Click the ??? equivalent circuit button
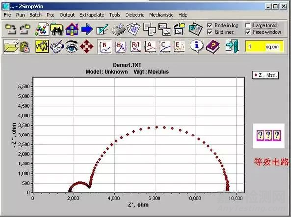This screenshot has height=217, width=291. [x=268, y=136]
